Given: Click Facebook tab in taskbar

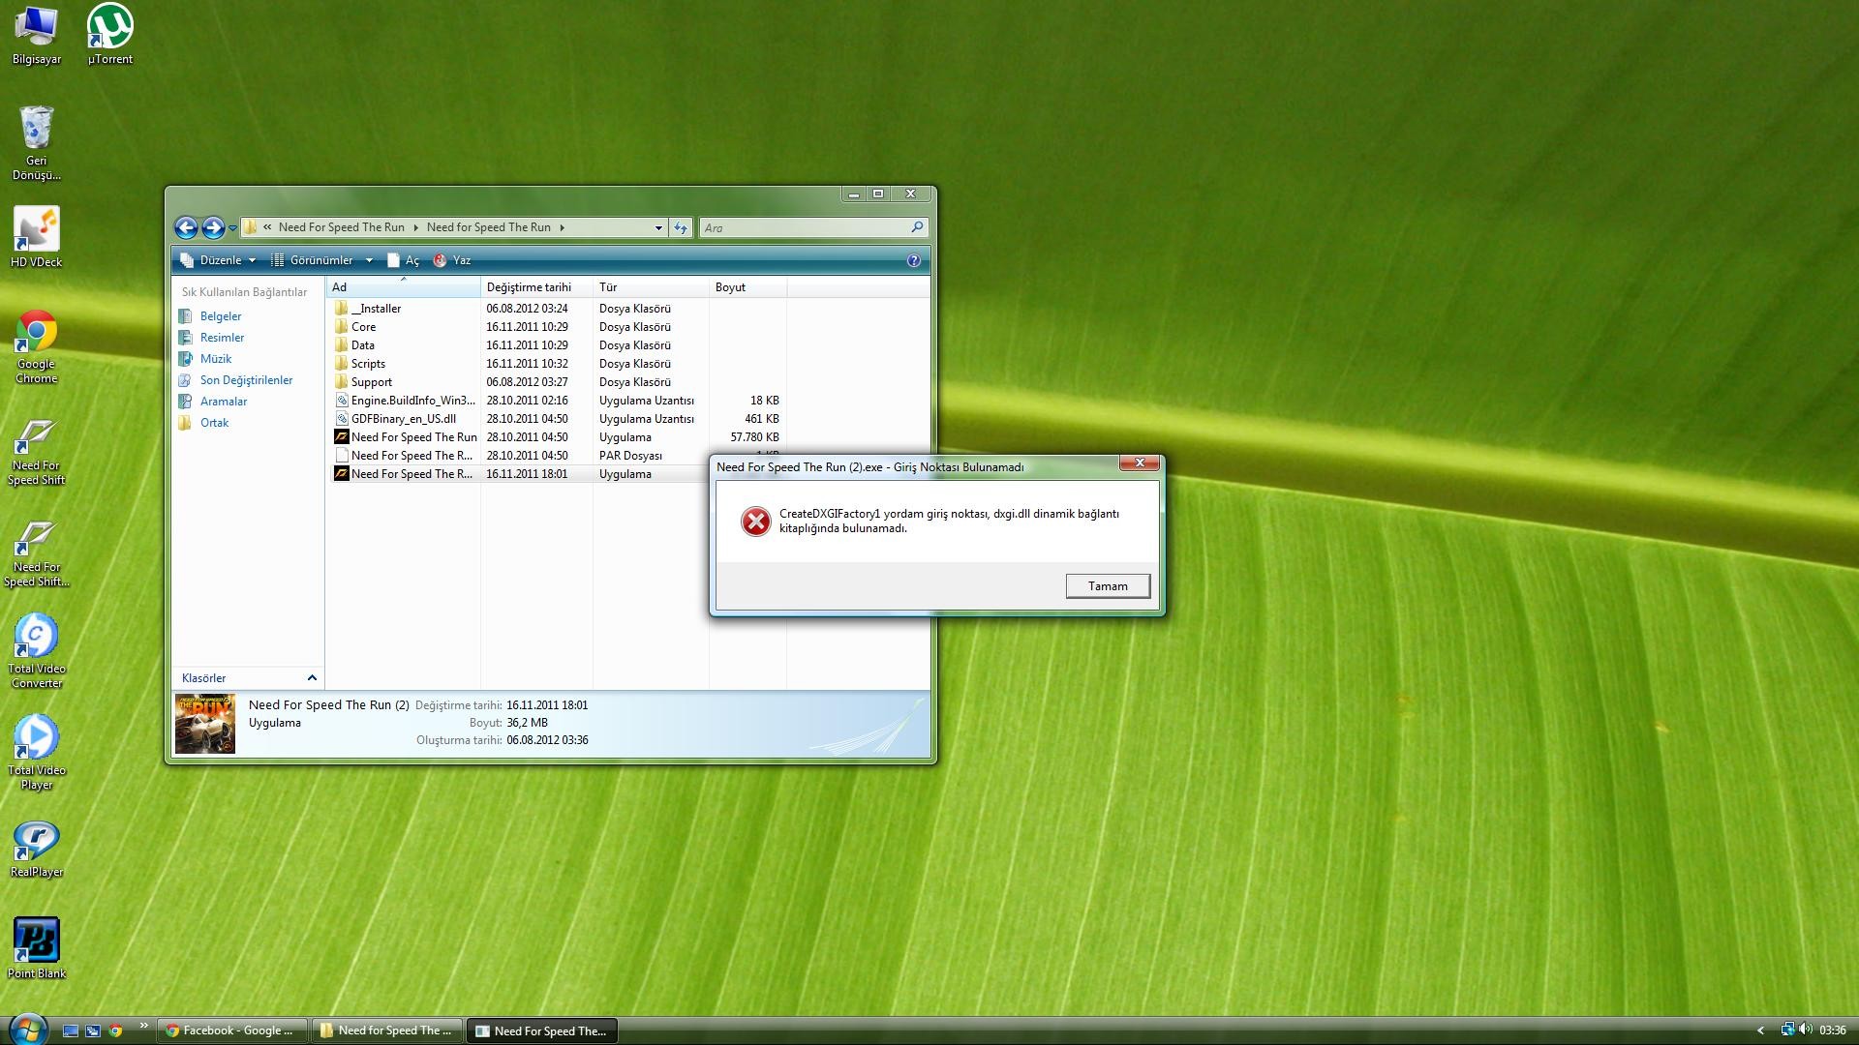Looking at the screenshot, I should pyautogui.click(x=233, y=1030).
